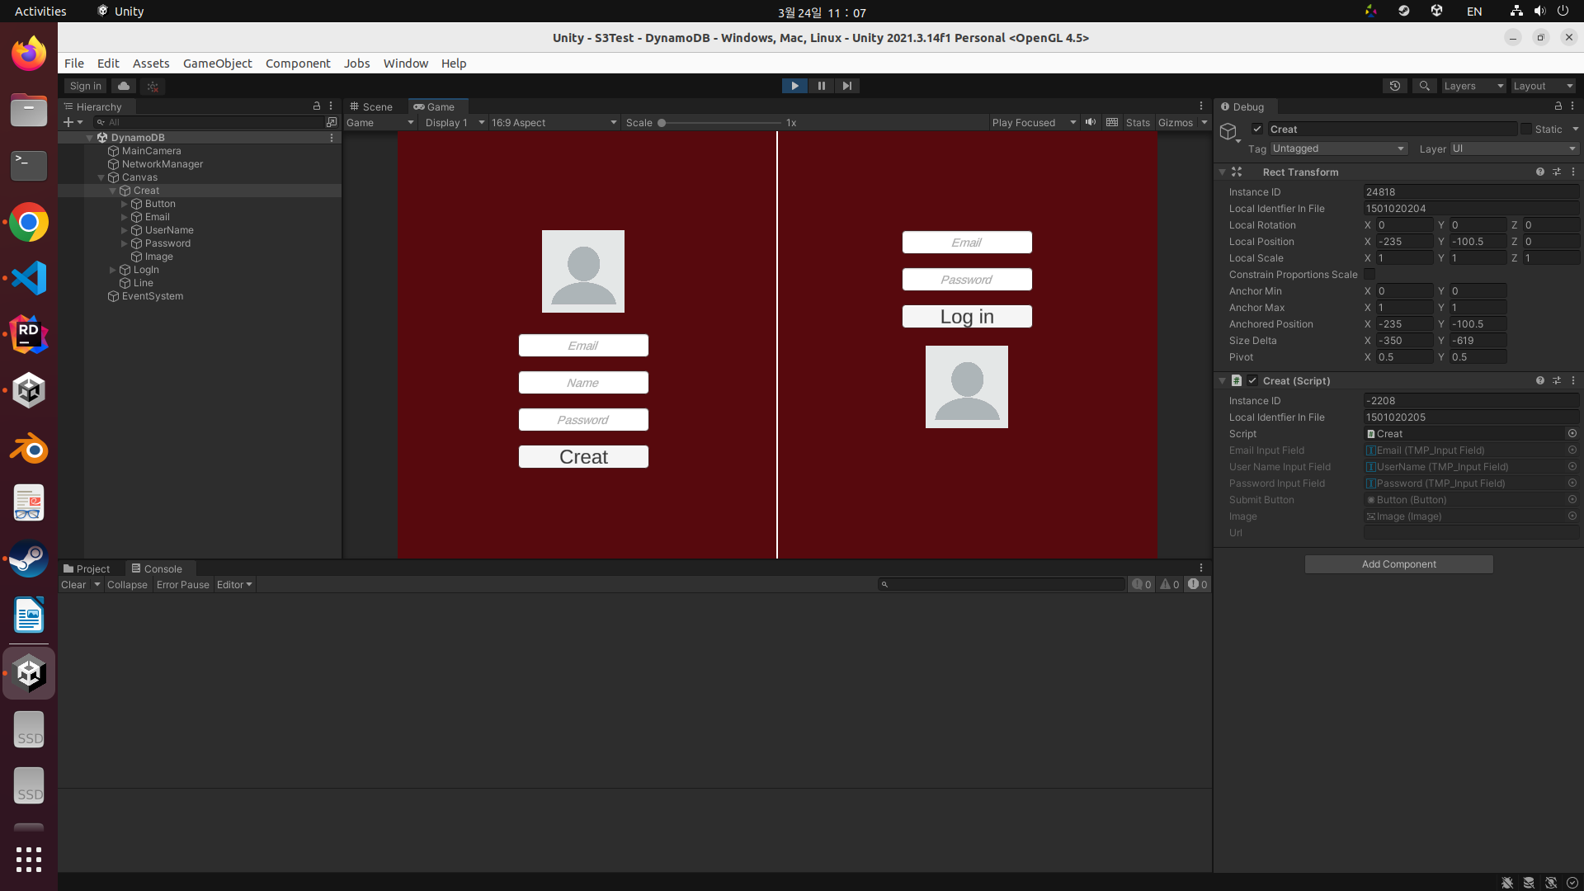Click the anchor presets icon in Rect Transform

click(x=1237, y=172)
